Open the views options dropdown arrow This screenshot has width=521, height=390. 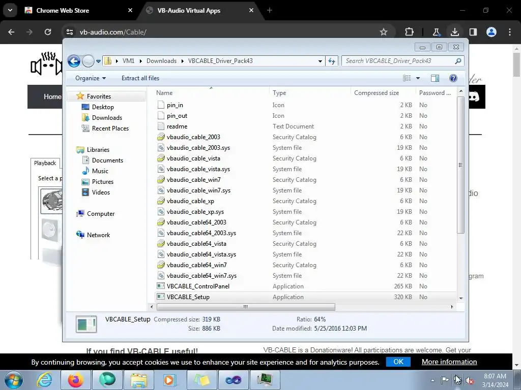pos(418,78)
